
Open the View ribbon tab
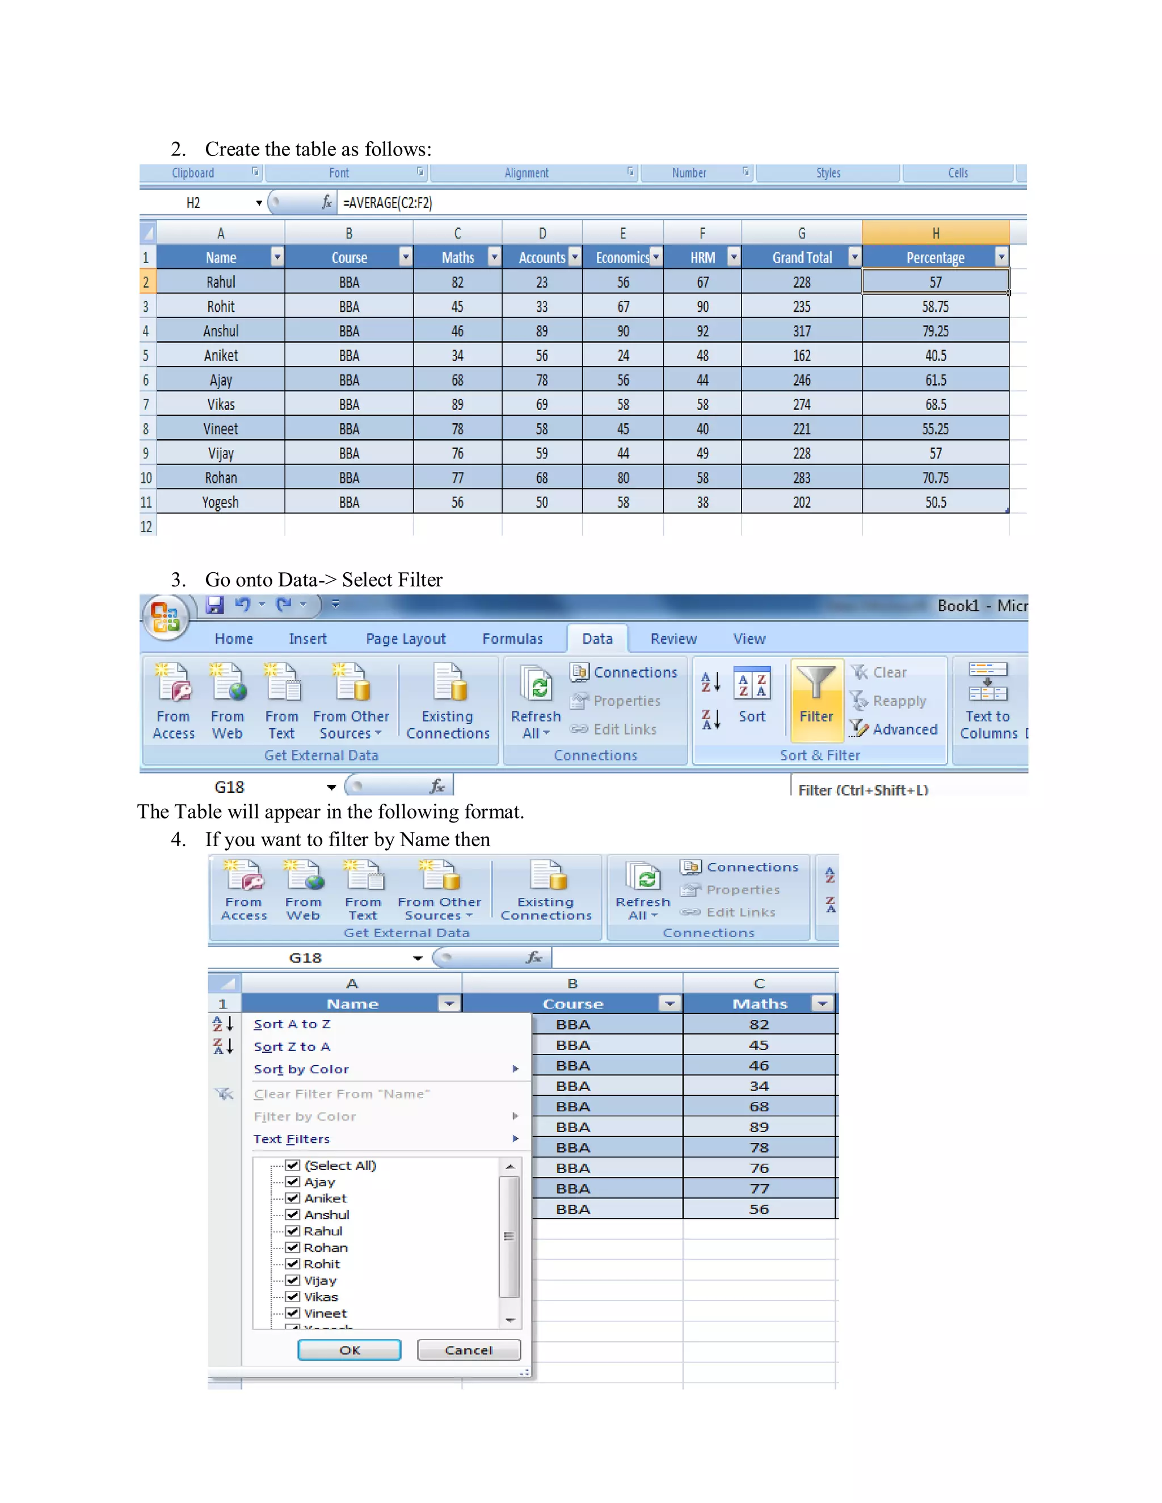click(749, 639)
